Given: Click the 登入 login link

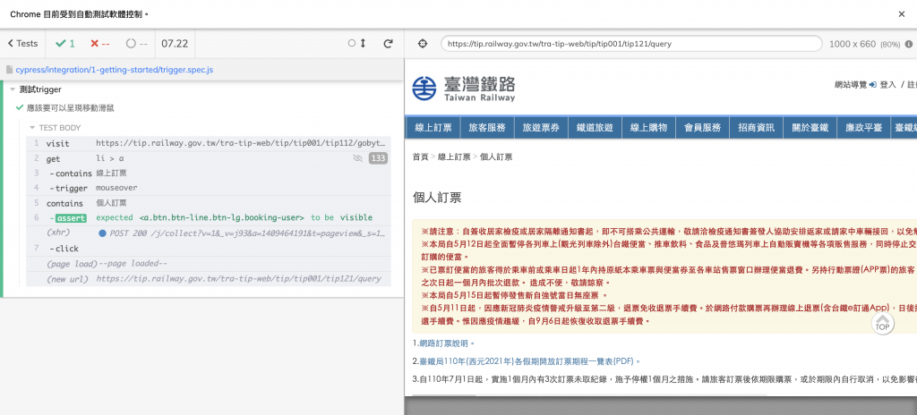Looking at the screenshot, I should [887, 85].
